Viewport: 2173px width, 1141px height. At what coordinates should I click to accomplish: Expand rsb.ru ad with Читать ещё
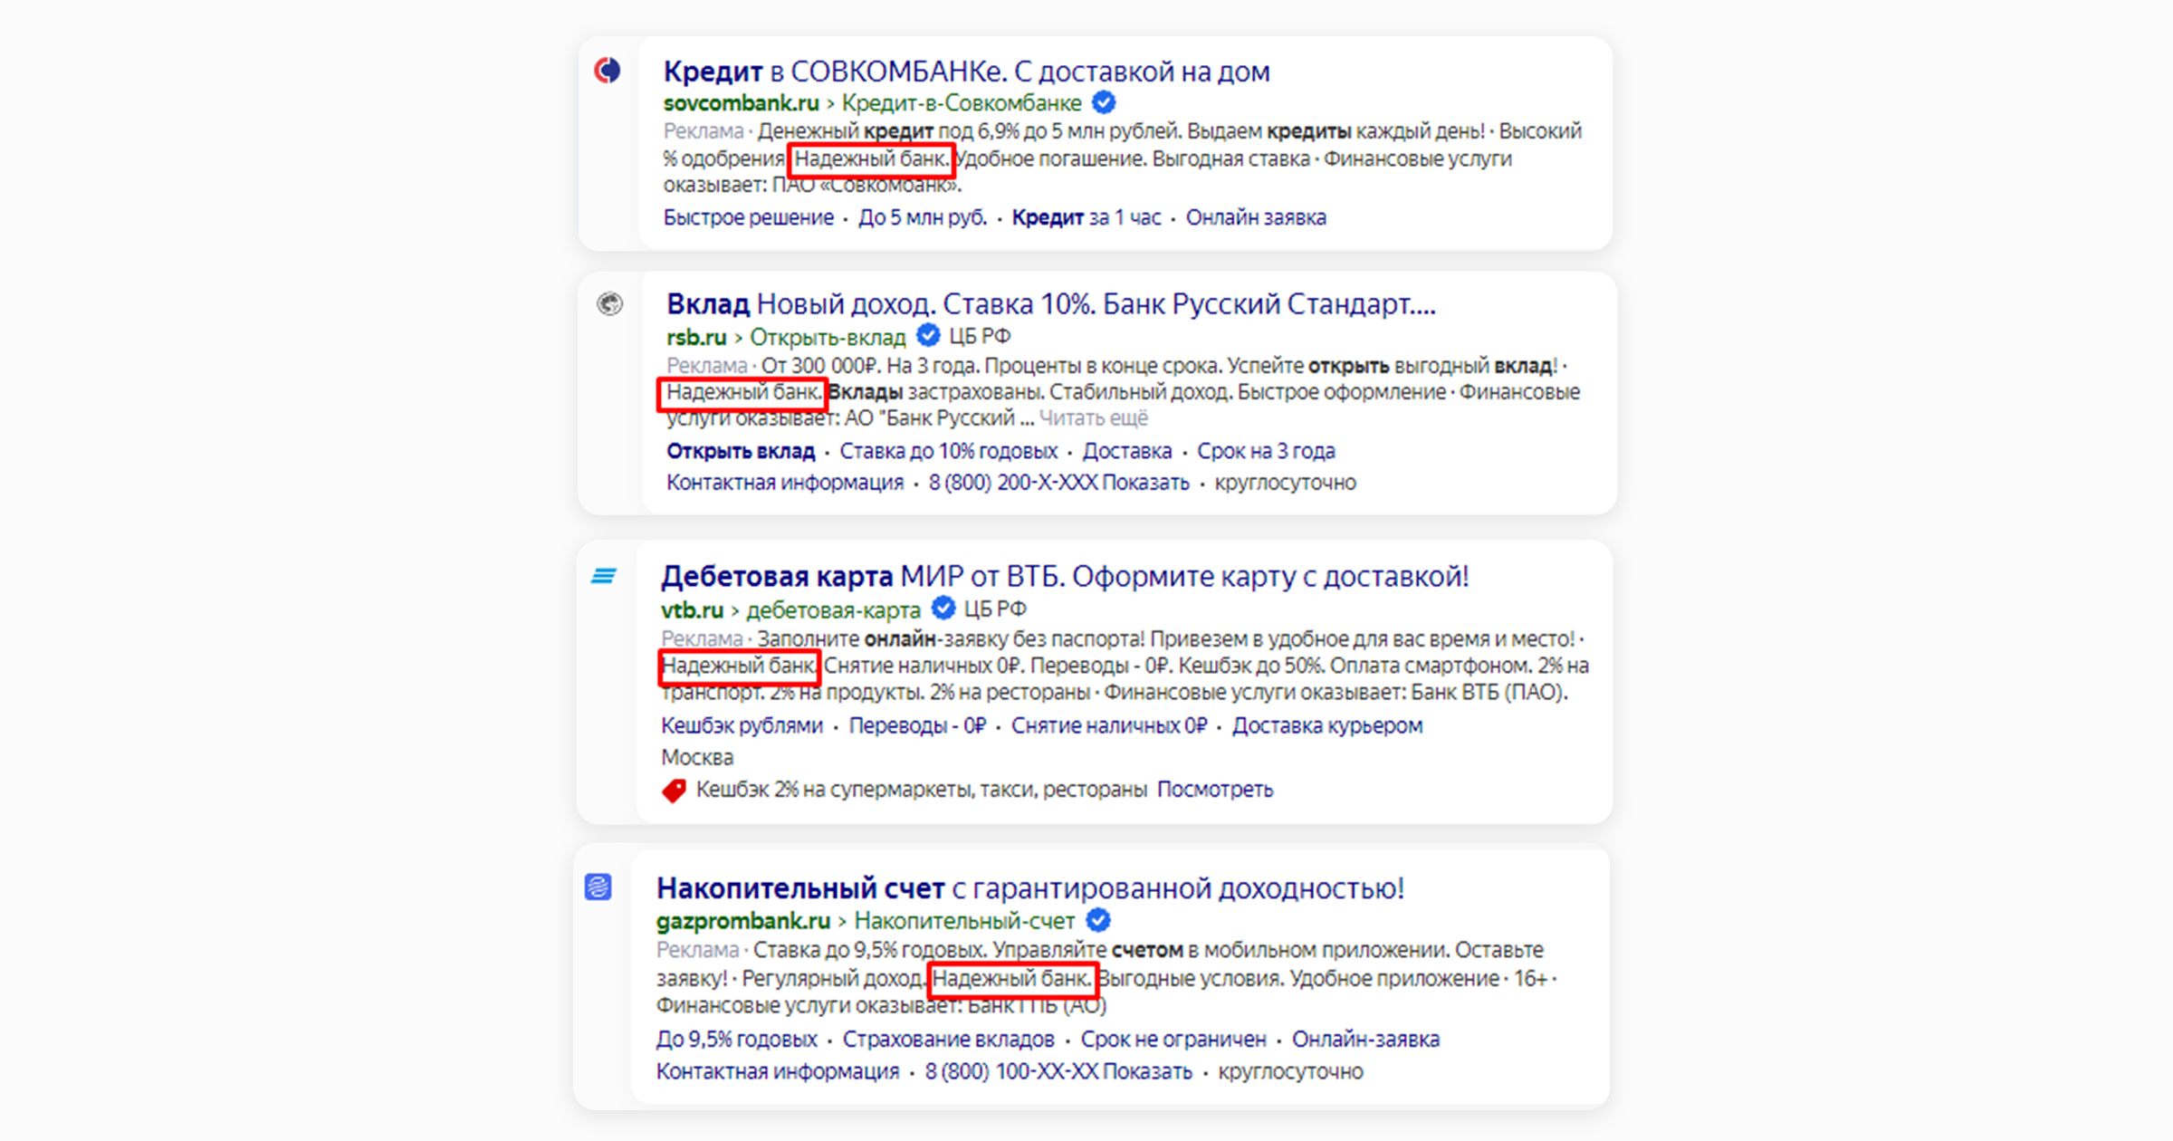1094,418
